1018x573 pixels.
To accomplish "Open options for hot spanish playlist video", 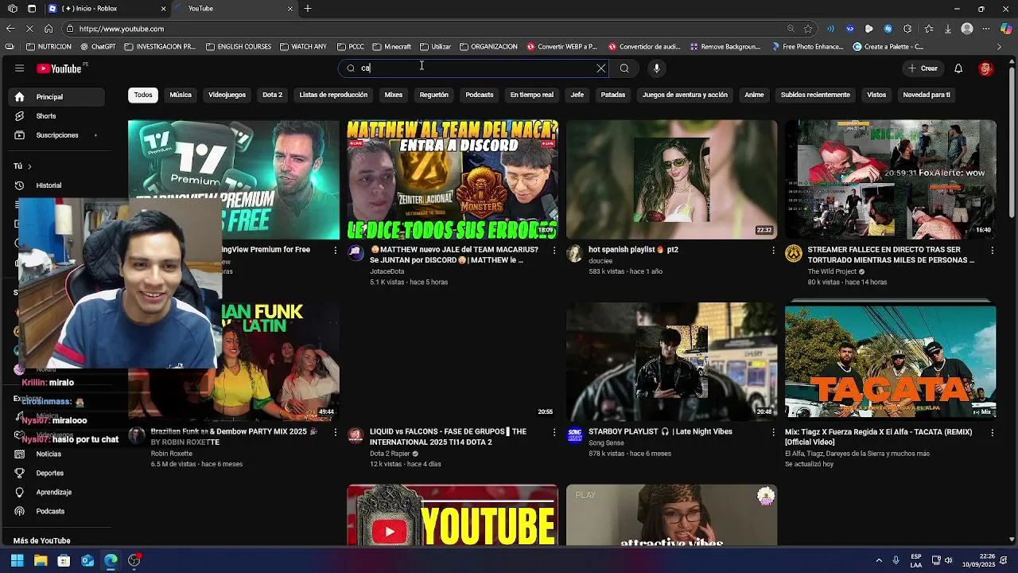I will pyautogui.click(x=773, y=251).
